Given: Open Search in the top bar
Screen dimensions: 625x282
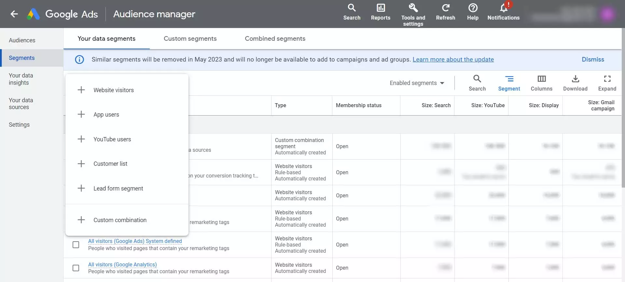Looking at the screenshot, I should [x=352, y=12].
